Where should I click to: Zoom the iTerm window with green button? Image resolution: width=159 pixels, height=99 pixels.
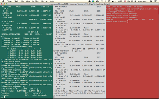pos(7,4)
